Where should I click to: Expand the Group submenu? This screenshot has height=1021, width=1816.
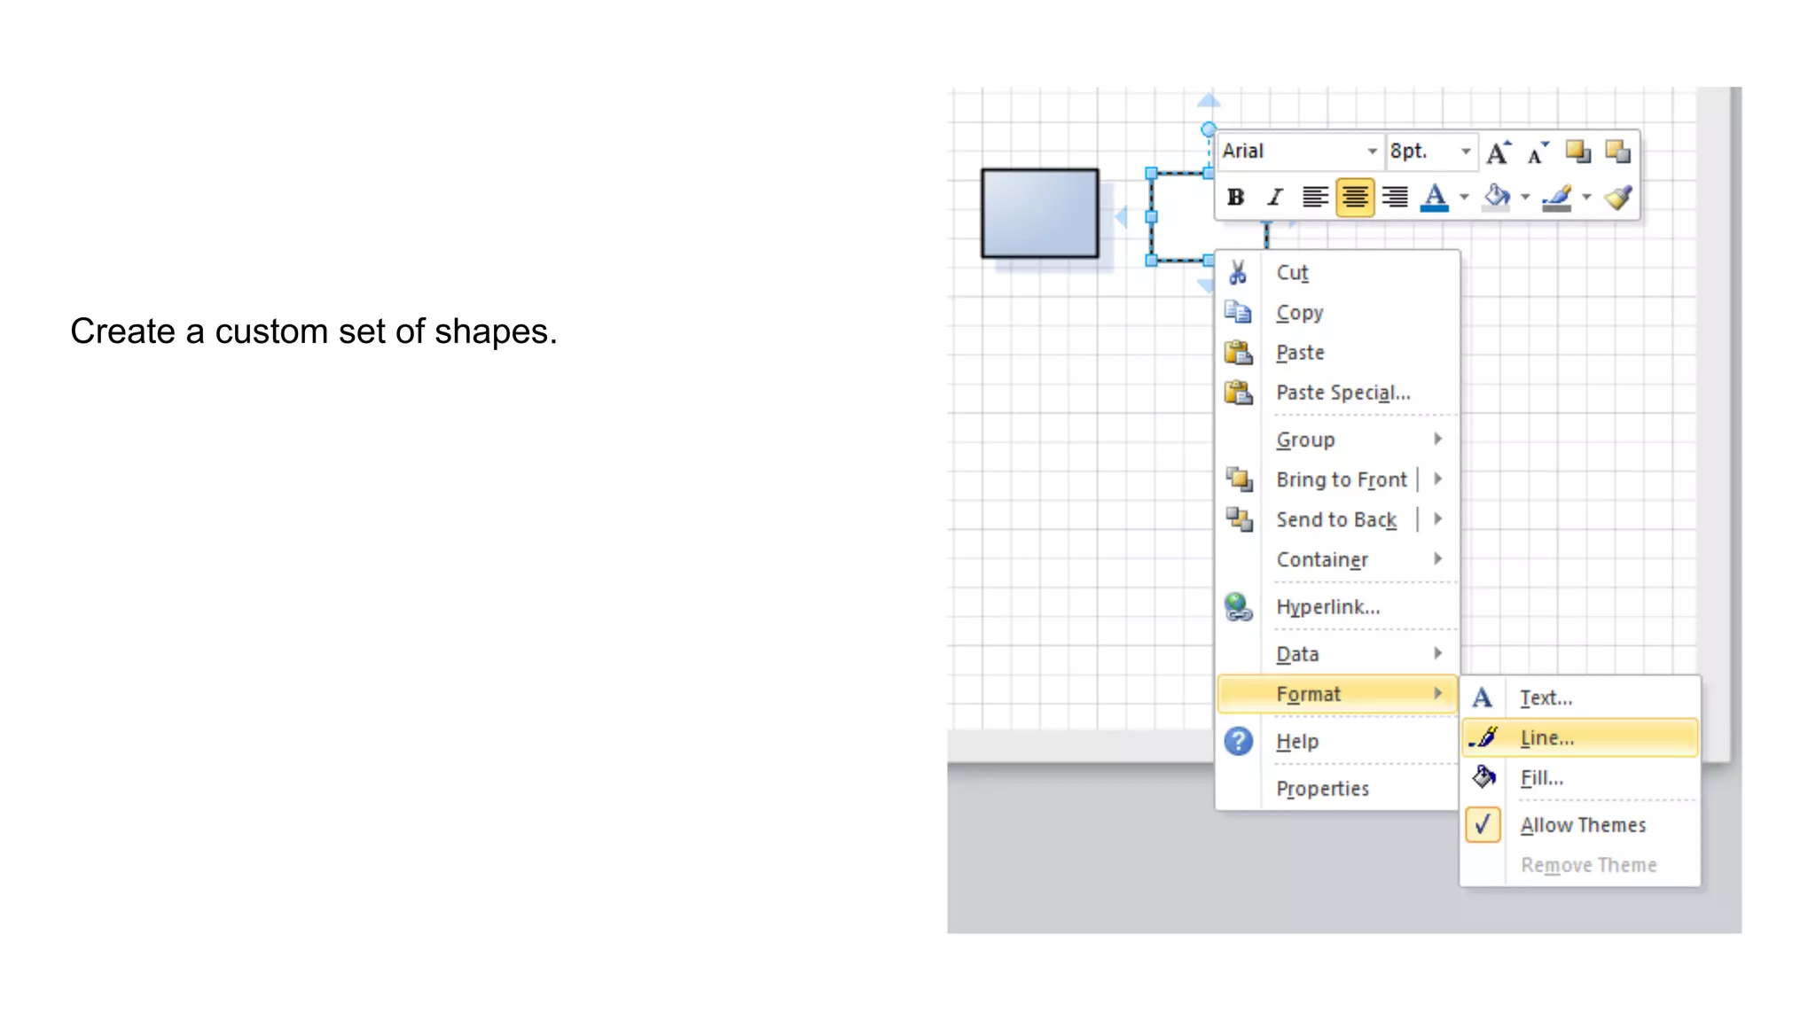1336,440
